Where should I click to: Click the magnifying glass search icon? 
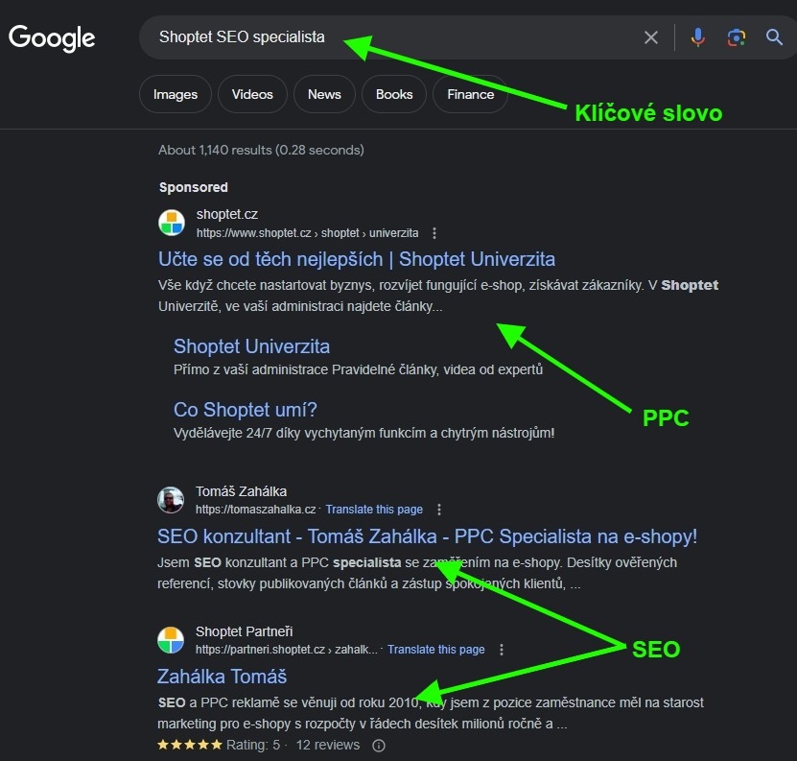[x=774, y=37]
